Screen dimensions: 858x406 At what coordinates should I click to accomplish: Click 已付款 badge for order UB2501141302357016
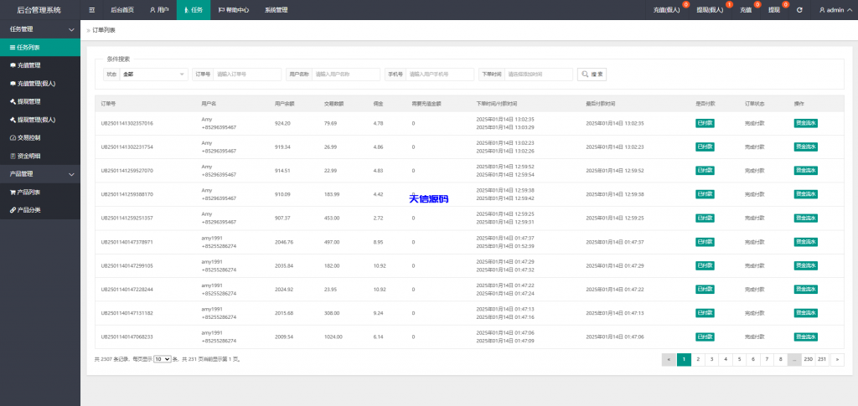pyautogui.click(x=705, y=124)
